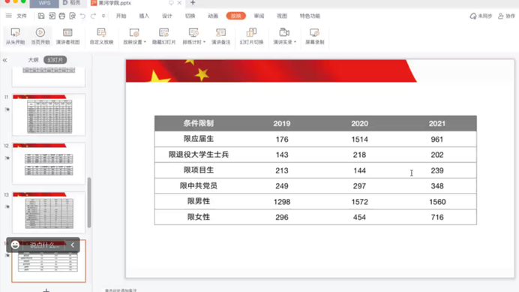Open presenter view (演讲者视图)

coord(67,36)
